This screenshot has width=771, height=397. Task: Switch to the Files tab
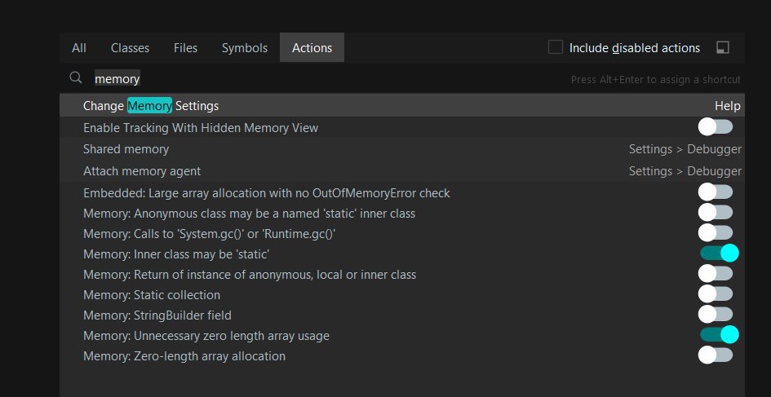click(185, 47)
